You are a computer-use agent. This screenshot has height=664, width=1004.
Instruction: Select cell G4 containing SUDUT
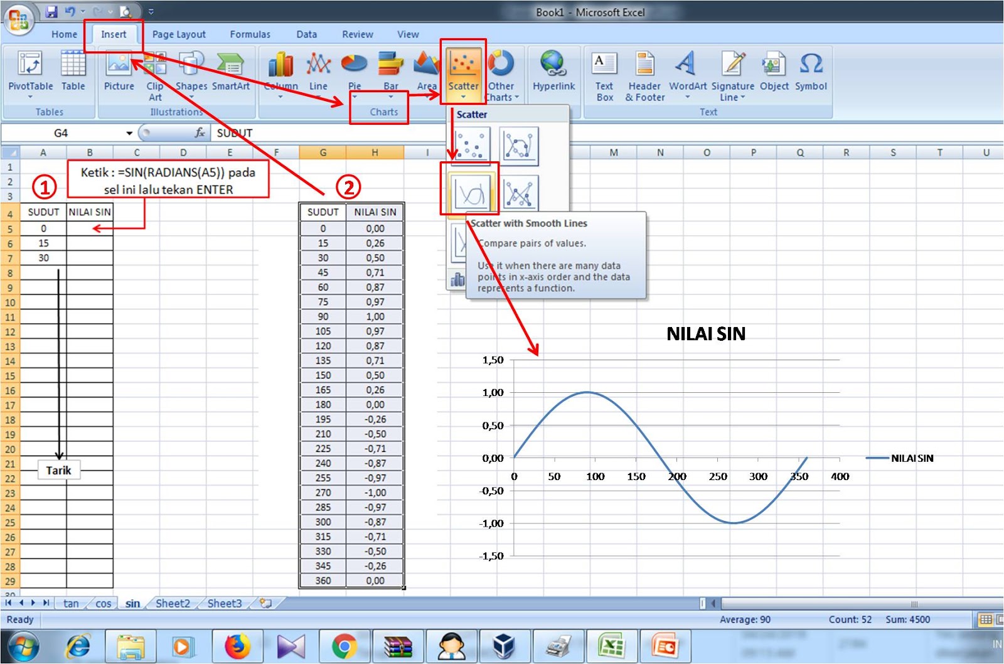tap(323, 212)
